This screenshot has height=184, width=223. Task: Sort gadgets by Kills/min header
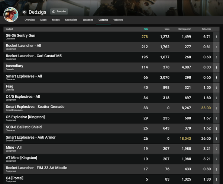click(205, 29)
